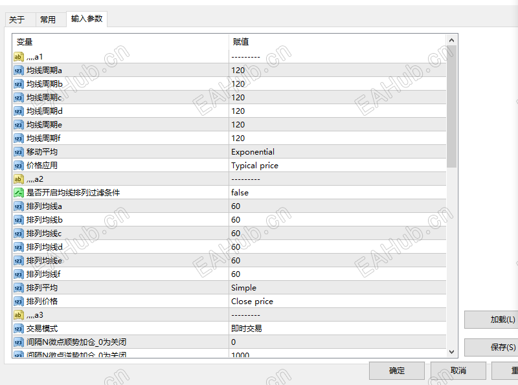
Task: Click the 123 icon beside 排列平均
Action: click(x=17, y=287)
